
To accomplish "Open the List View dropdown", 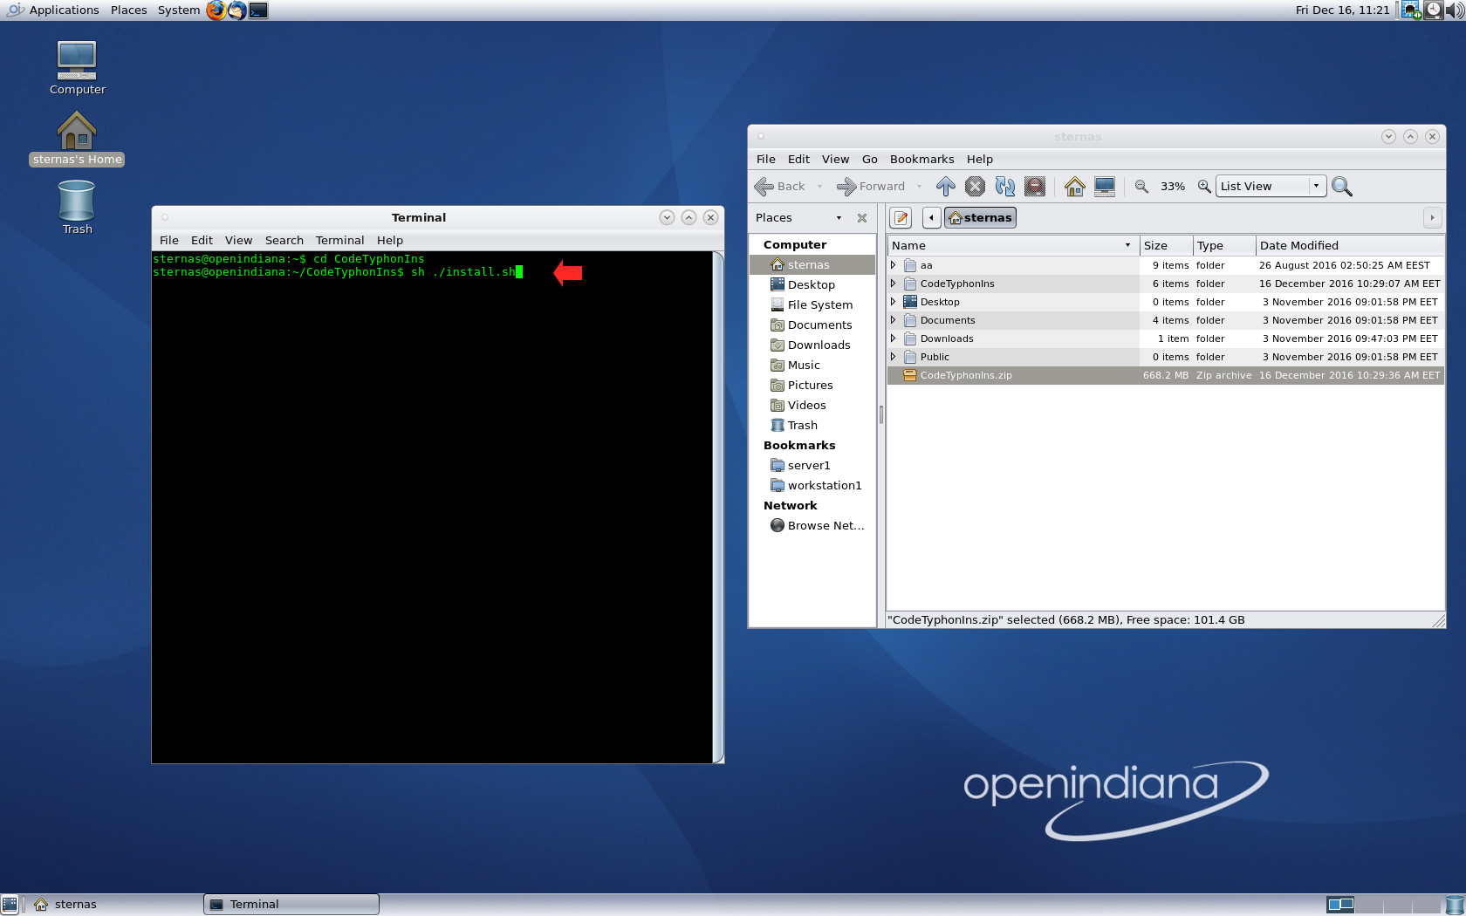I will click(x=1271, y=186).
